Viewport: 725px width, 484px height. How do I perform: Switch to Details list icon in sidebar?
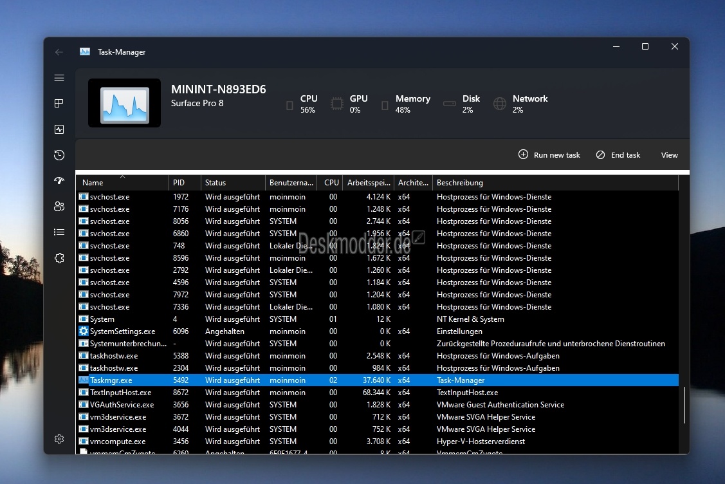pos(59,232)
